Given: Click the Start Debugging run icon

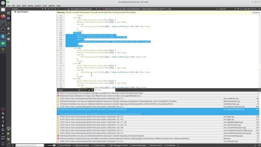Looking at the screenshot, I should tap(9, 139).
